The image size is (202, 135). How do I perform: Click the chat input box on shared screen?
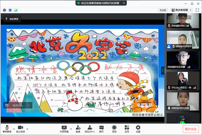(x=20, y=105)
